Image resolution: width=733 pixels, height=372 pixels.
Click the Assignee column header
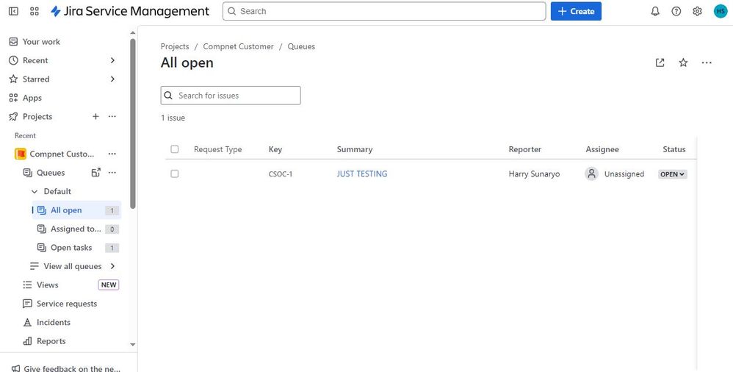click(x=602, y=149)
